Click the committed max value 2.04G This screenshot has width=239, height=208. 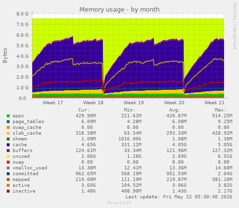[225, 174]
